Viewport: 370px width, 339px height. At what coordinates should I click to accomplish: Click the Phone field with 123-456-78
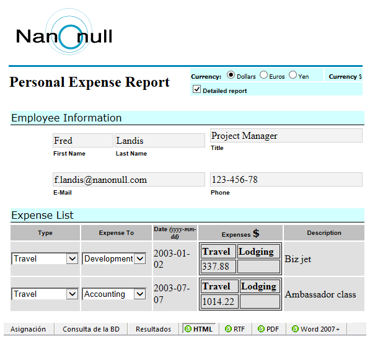pos(286,180)
